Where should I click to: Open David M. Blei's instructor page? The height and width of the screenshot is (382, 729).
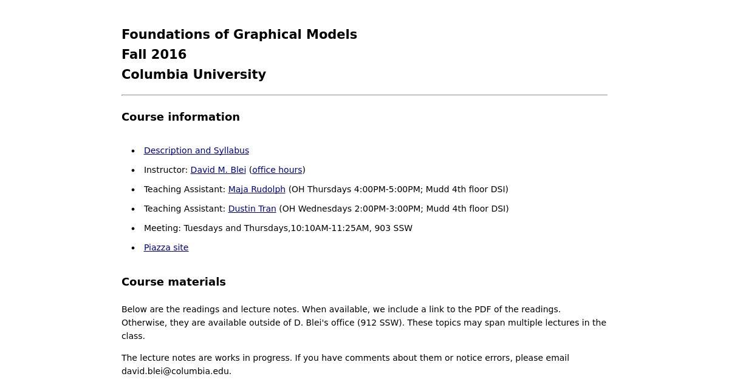click(x=218, y=170)
